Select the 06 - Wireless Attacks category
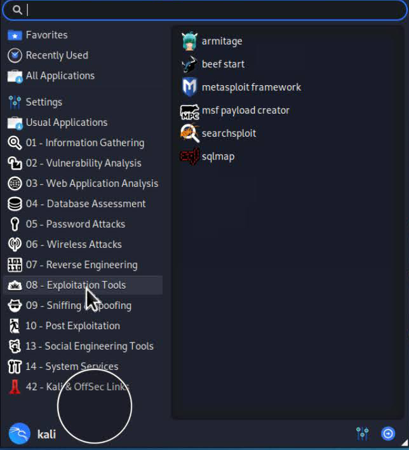This screenshot has height=450, width=409. pos(83,245)
